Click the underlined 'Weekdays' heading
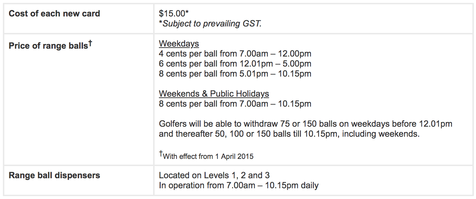The image size is (476, 199). click(179, 44)
